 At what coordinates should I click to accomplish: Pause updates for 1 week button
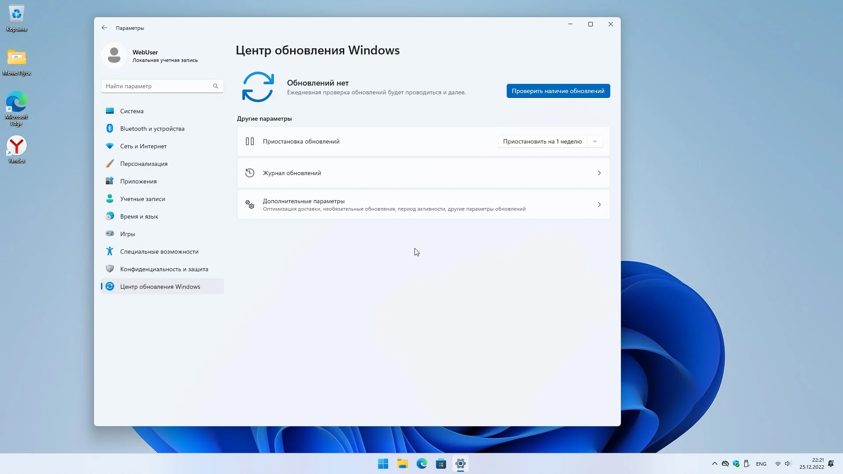(542, 141)
